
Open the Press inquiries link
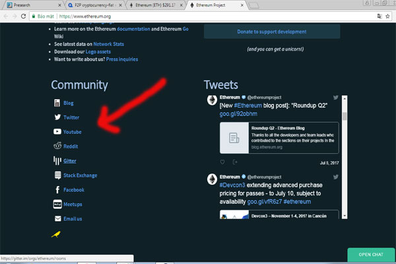[x=122, y=59]
